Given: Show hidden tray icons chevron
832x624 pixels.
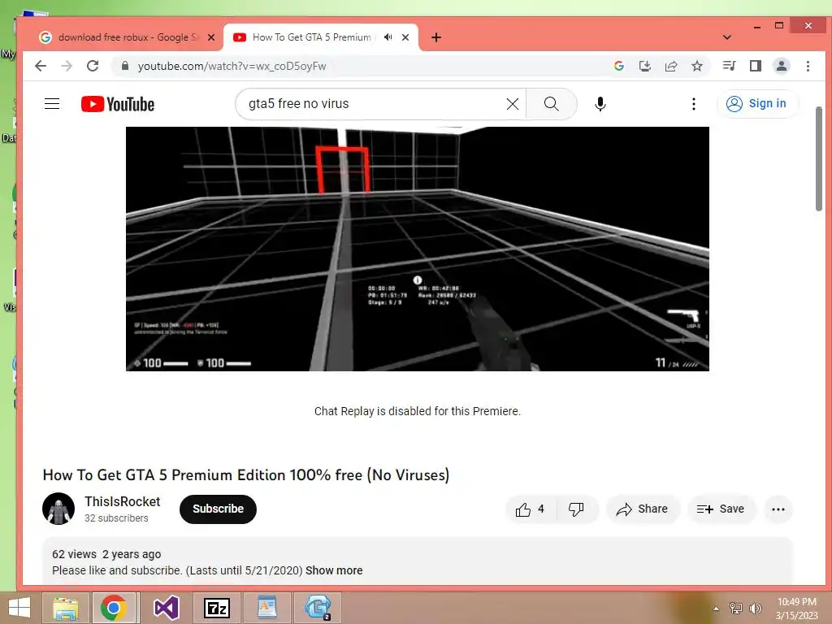Looking at the screenshot, I should (717, 609).
